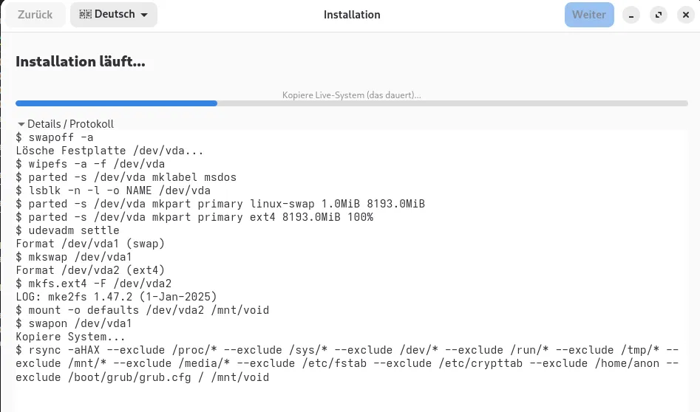Image resolution: width=700 pixels, height=412 pixels.
Task: Click the '$ swapoff -a' log line
Action: pyautogui.click(x=55, y=137)
